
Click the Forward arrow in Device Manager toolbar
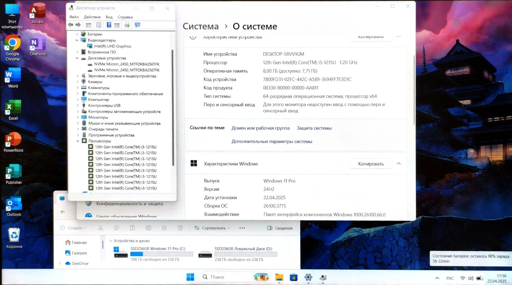78,25
